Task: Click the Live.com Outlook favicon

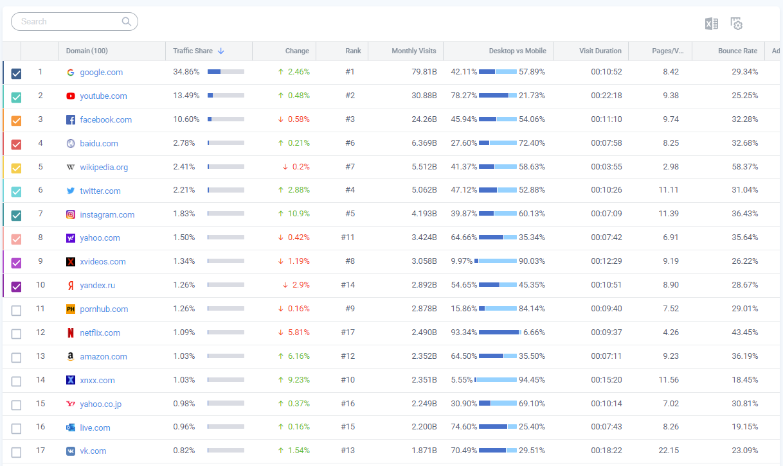Action: pos(71,427)
